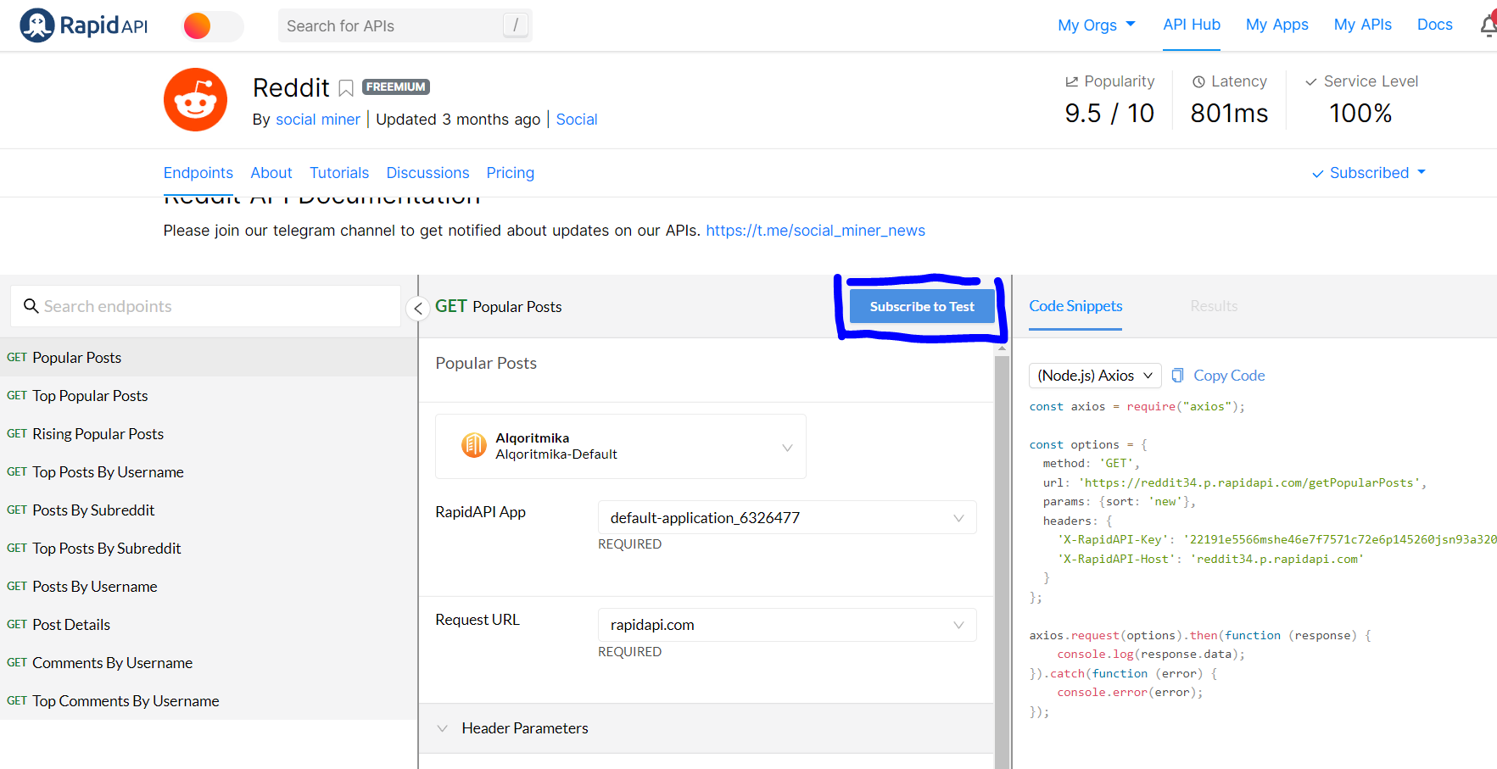The height and width of the screenshot is (769, 1497).
Task: Toggle the theme switch near the logo
Action: pos(212,26)
